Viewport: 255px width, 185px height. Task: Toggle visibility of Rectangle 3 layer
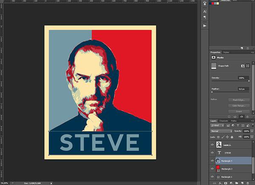click(x=212, y=161)
